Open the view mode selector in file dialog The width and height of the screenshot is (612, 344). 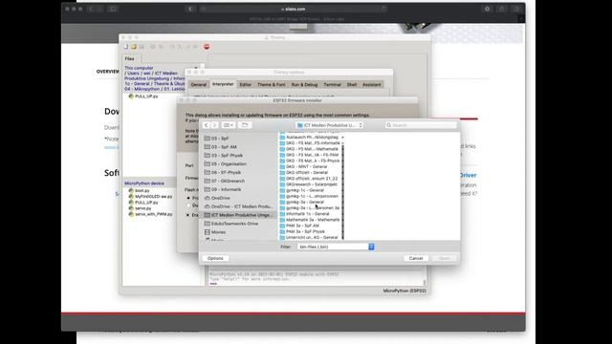click(x=229, y=125)
